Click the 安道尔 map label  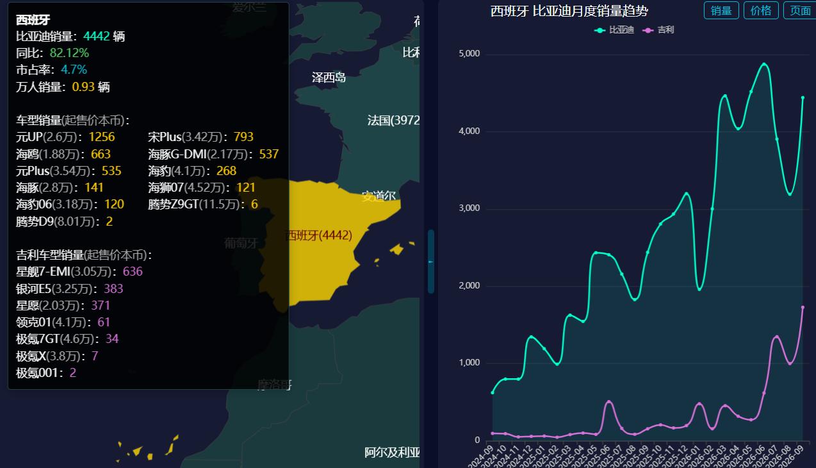[x=379, y=196]
